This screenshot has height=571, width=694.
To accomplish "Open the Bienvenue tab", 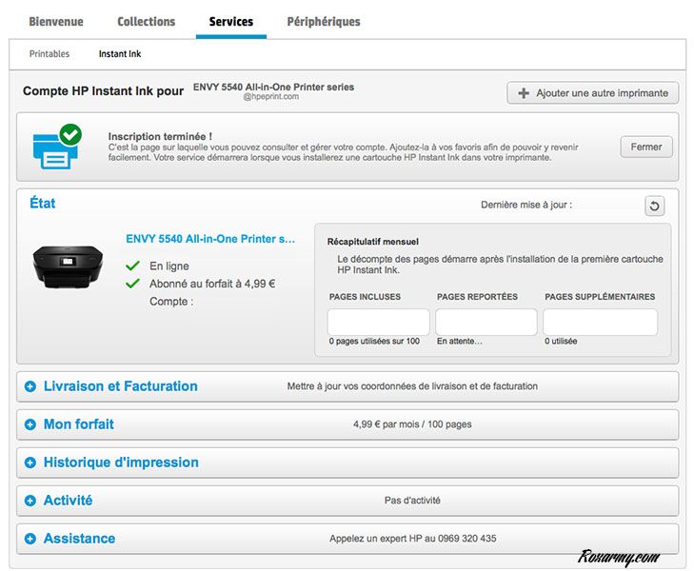I will pyautogui.click(x=56, y=21).
